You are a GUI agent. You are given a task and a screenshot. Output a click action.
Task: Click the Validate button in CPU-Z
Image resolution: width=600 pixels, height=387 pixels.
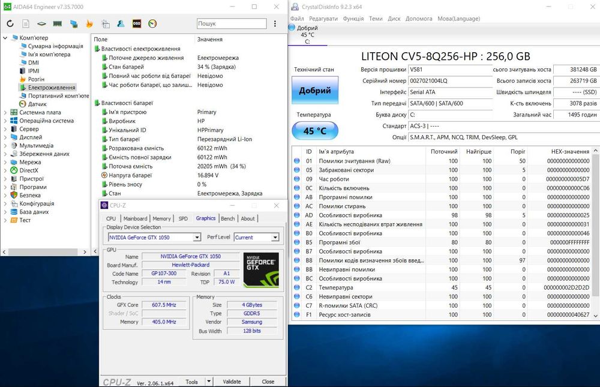pyautogui.click(x=232, y=381)
